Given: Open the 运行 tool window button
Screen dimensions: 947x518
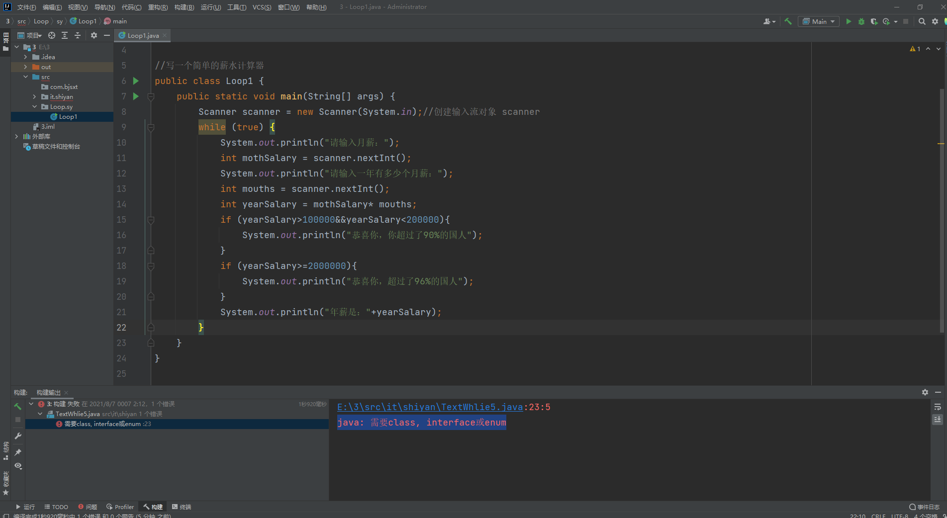Looking at the screenshot, I should point(25,507).
